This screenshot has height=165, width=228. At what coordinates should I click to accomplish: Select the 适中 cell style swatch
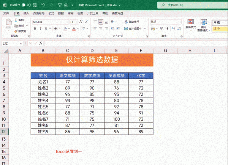pyautogui.click(x=220, y=29)
